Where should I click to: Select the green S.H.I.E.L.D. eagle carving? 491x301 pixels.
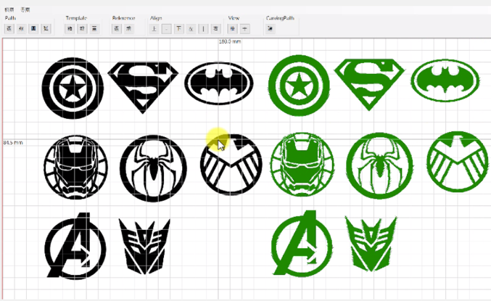pyautogui.click(x=458, y=162)
